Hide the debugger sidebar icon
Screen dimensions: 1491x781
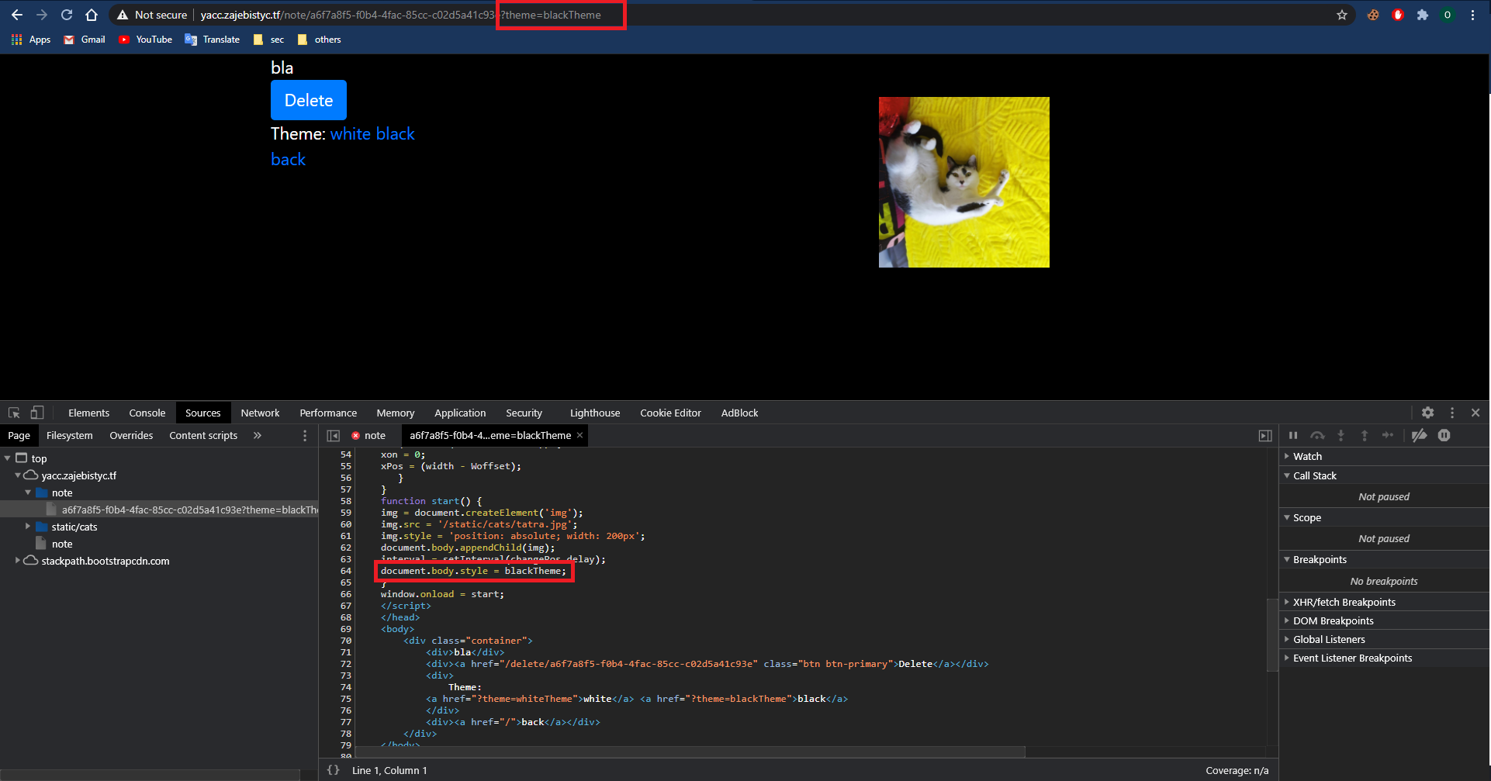[1265, 435]
